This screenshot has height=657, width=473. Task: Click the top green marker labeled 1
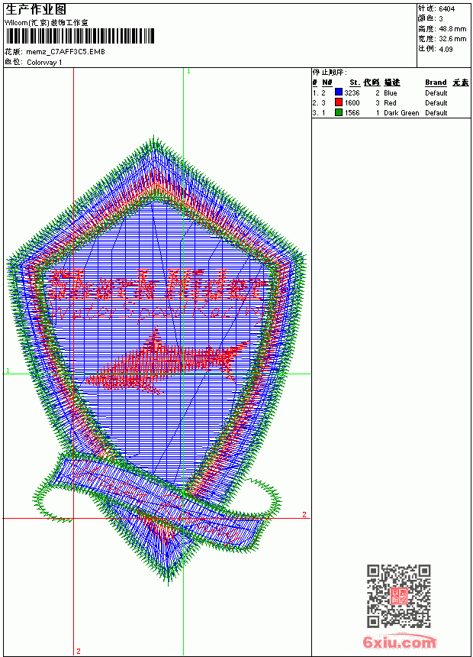pos(188,72)
